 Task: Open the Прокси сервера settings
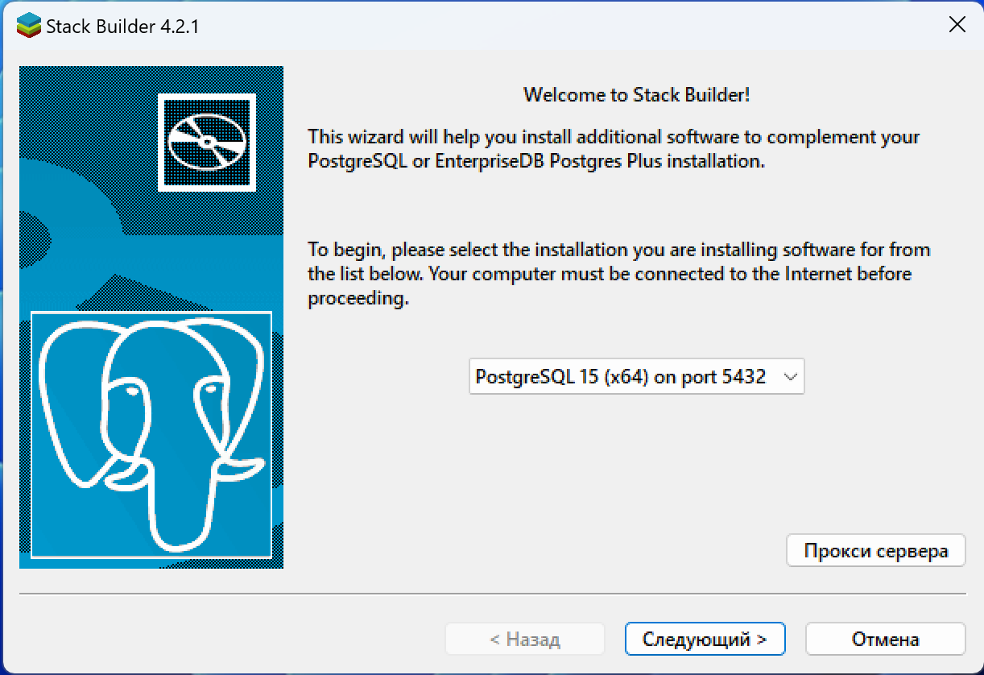click(x=875, y=552)
